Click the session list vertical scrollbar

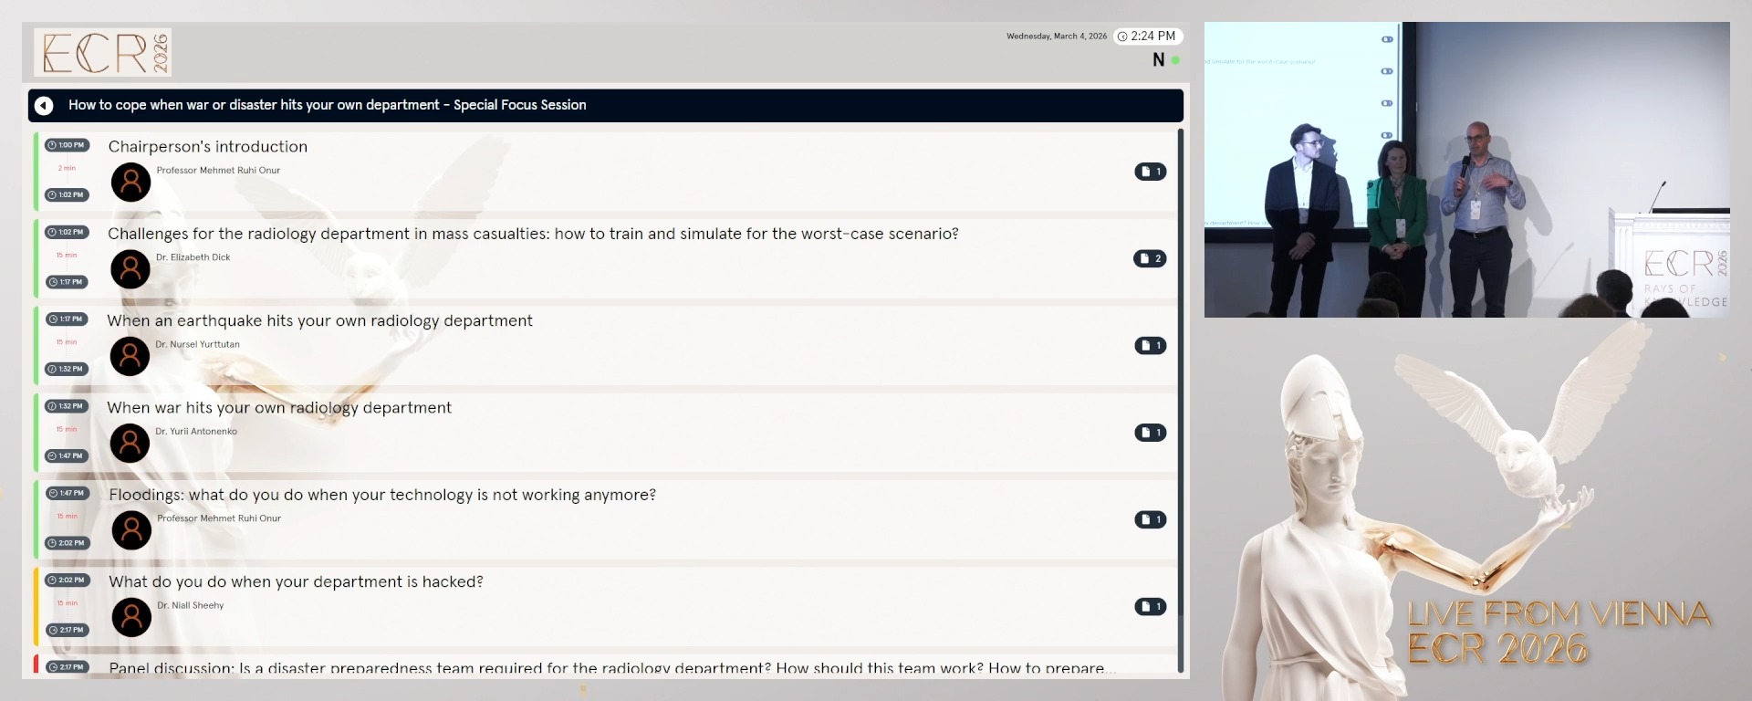coord(1180,400)
